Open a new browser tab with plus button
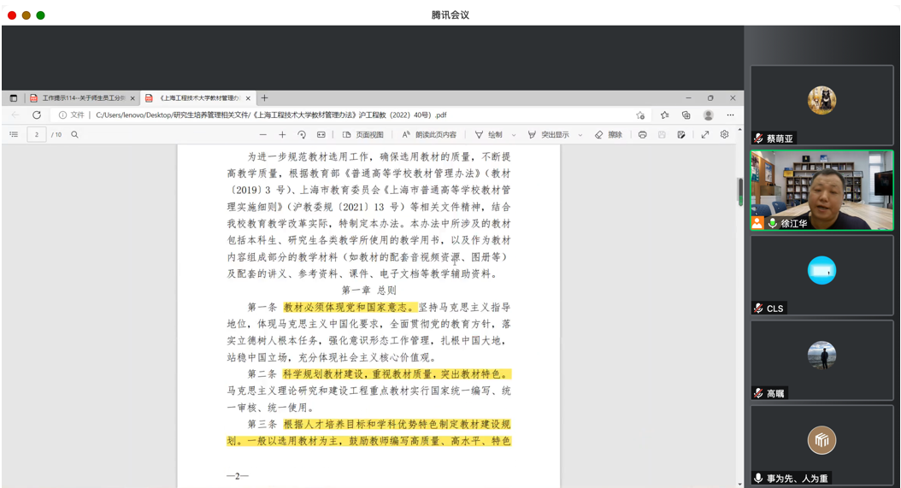This screenshot has height=488, width=901. coord(264,98)
